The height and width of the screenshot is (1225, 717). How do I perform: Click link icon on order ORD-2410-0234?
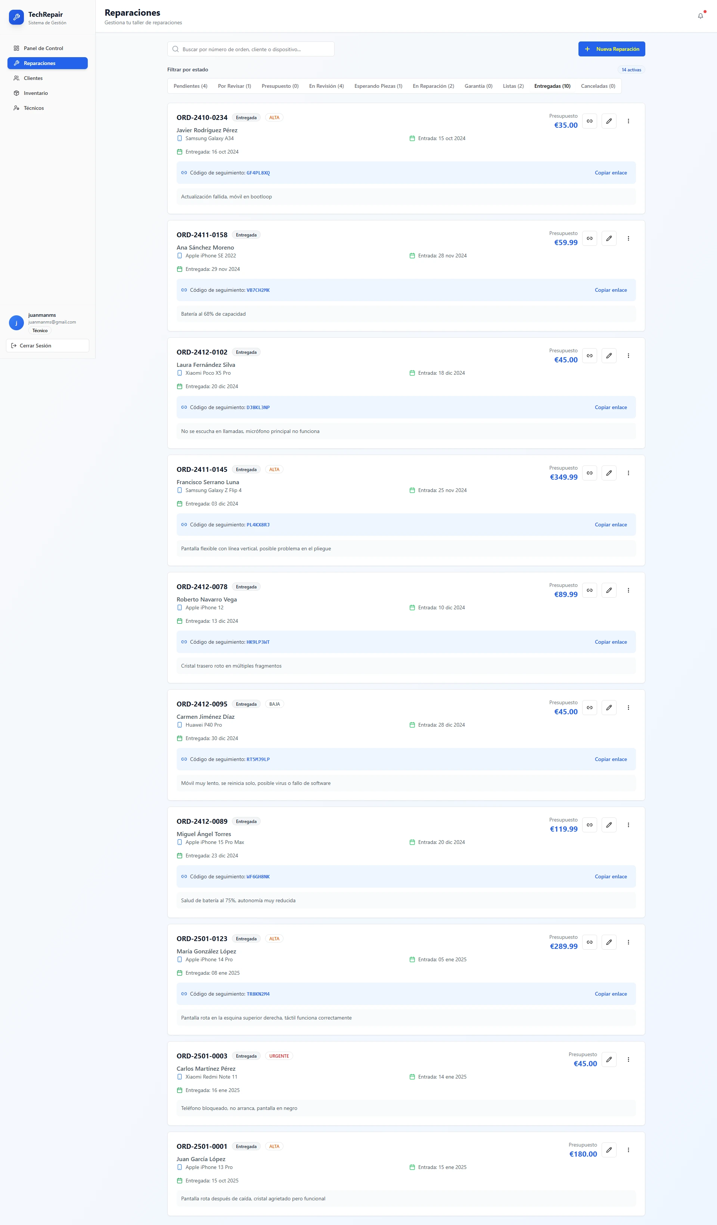pyautogui.click(x=589, y=121)
